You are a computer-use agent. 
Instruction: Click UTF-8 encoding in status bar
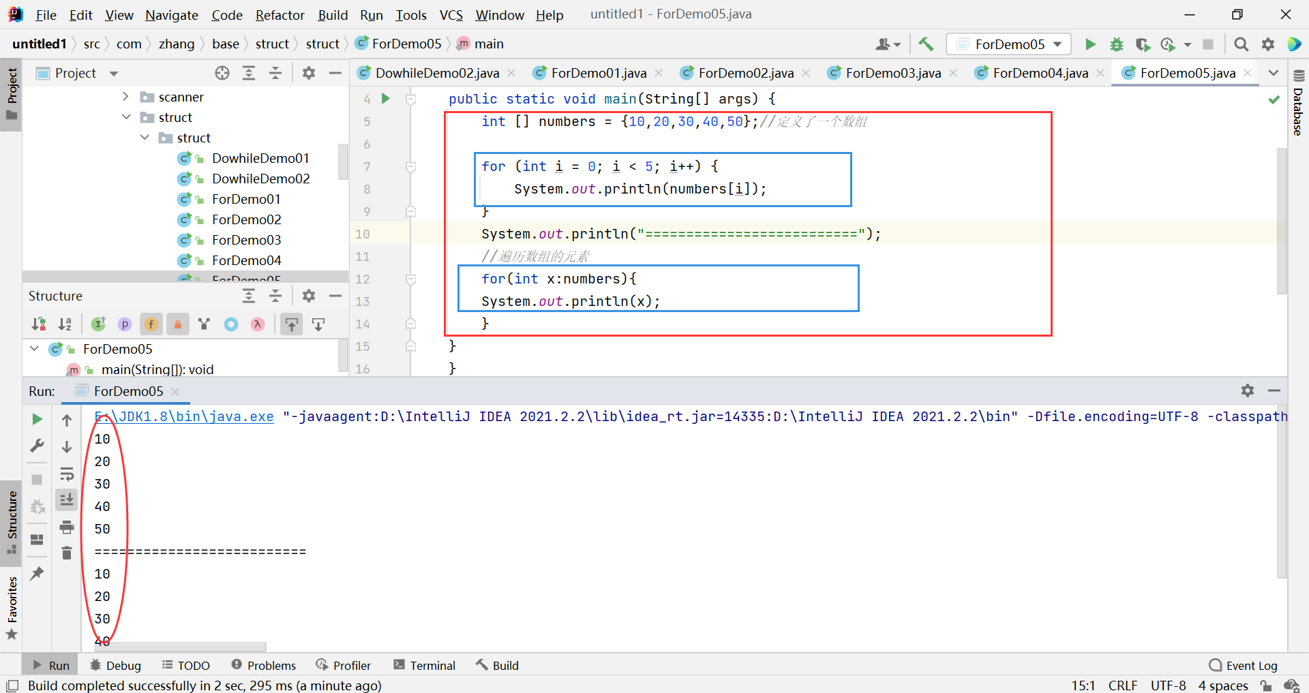(x=1168, y=686)
